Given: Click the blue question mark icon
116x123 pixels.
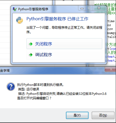Looking at the screenshot, I should [11, 87].
